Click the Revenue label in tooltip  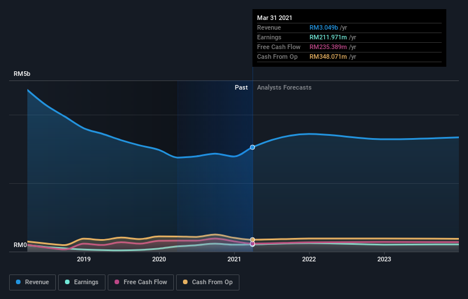[x=269, y=27]
